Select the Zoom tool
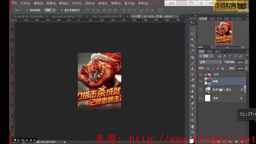This screenshot has height=144, width=256. [x=193, y=132]
